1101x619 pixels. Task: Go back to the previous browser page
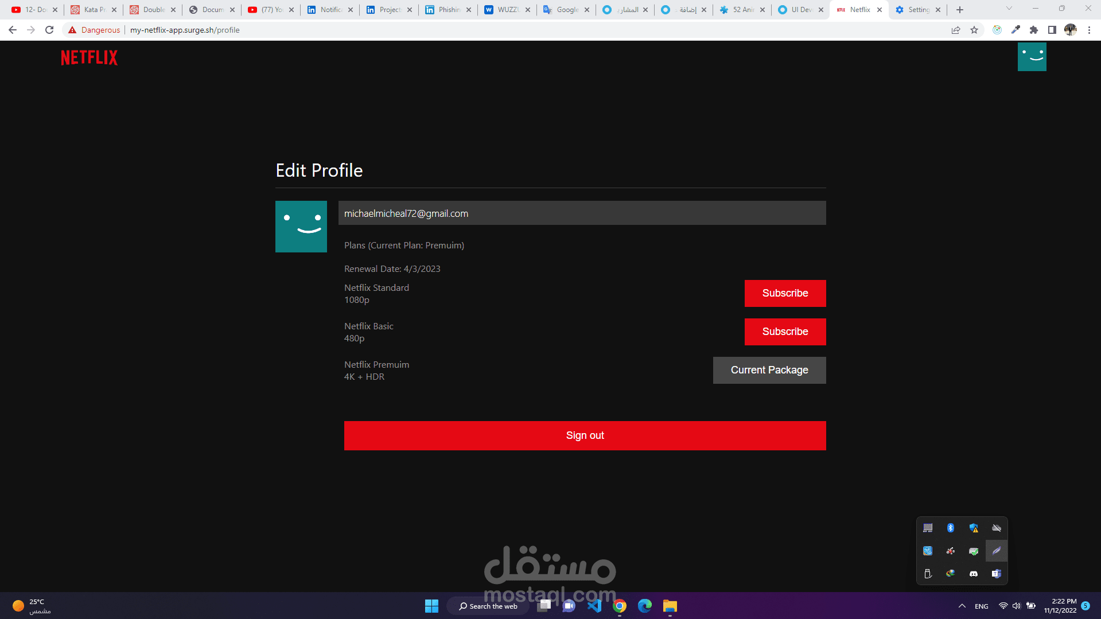(13, 30)
